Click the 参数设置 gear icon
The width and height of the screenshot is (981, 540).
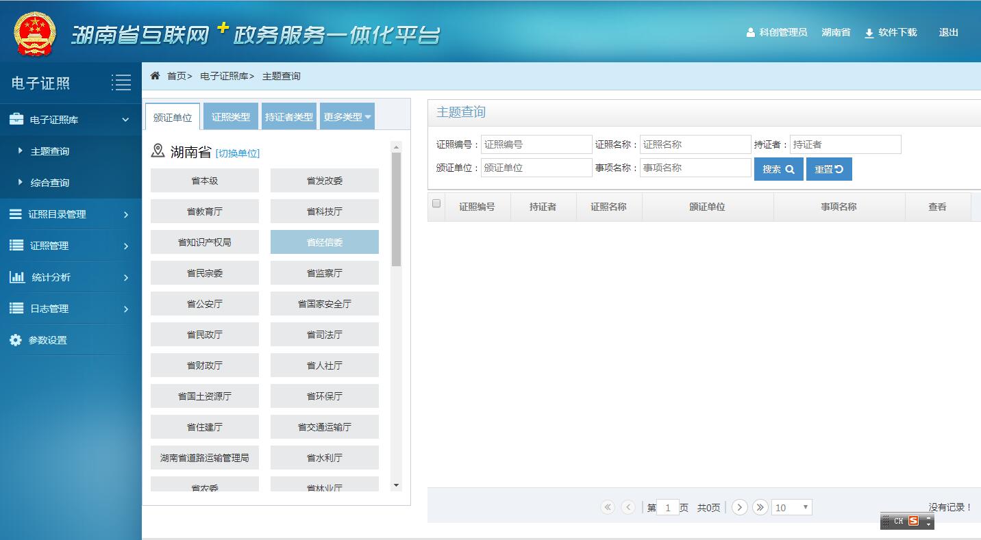[x=15, y=340]
